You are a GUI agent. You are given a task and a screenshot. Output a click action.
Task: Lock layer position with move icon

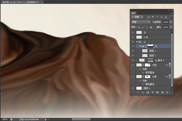147,27
